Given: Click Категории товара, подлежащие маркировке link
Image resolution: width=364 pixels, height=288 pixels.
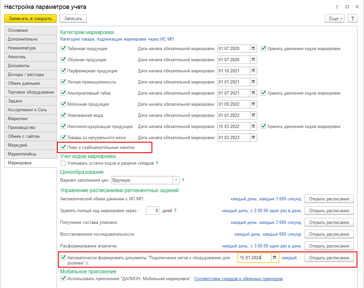Looking at the screenshot, I should pyautogui.click(x=117, y=39).
